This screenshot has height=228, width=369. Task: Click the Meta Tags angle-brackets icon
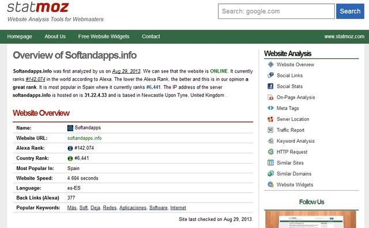click(270, 108)
